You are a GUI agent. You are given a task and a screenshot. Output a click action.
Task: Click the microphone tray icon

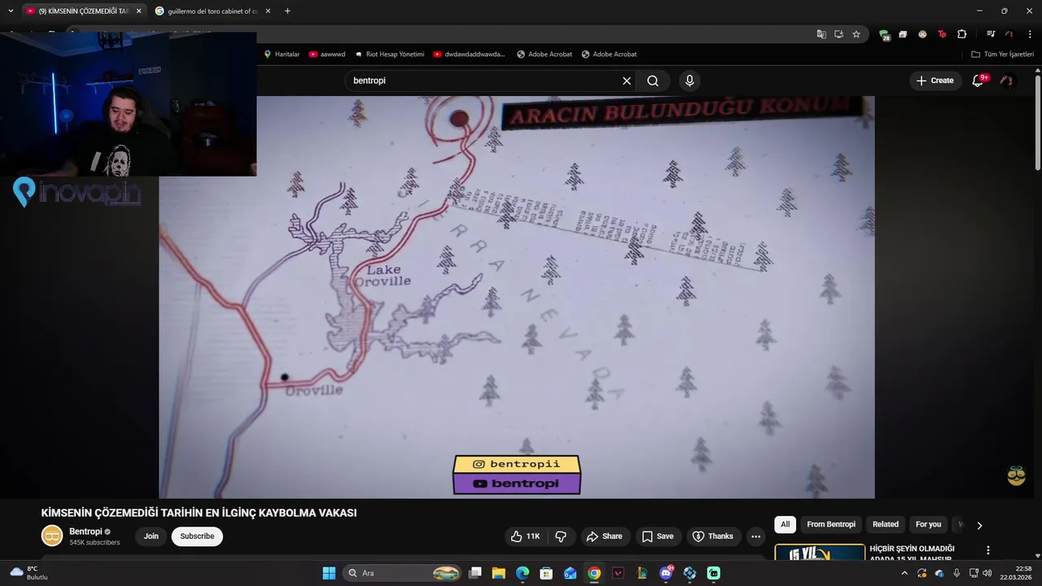click(957, 573)
